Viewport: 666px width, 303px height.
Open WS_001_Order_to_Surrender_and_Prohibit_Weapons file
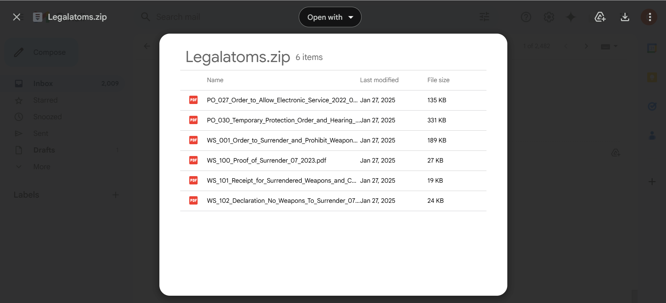pos(333,140)
